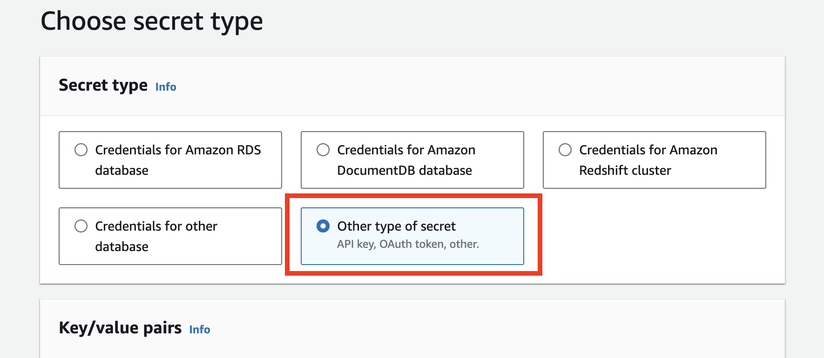The width and height of the screenshot is (824, 358).
Task: Select the Amazon RDS database radio button
Action: (81, 150)
